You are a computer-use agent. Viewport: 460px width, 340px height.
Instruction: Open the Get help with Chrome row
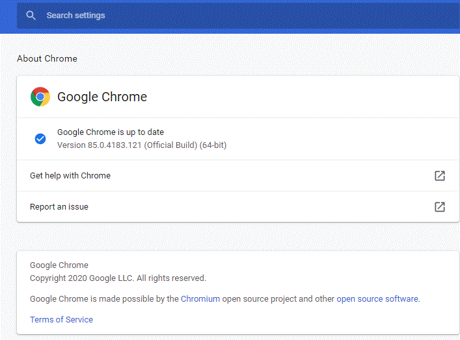point(238,176)
